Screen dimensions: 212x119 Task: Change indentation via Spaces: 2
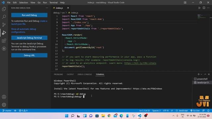156,110
